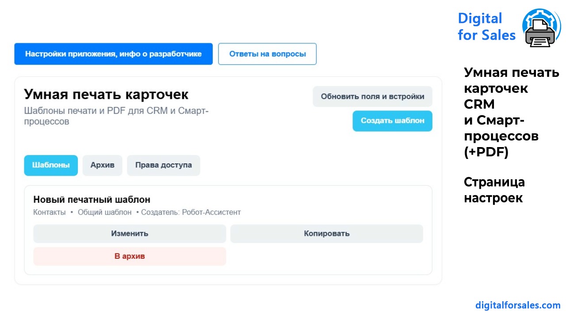Switch to the Архив tab
This screenshot has height=318, width=566.
click(x=103, y=165)
